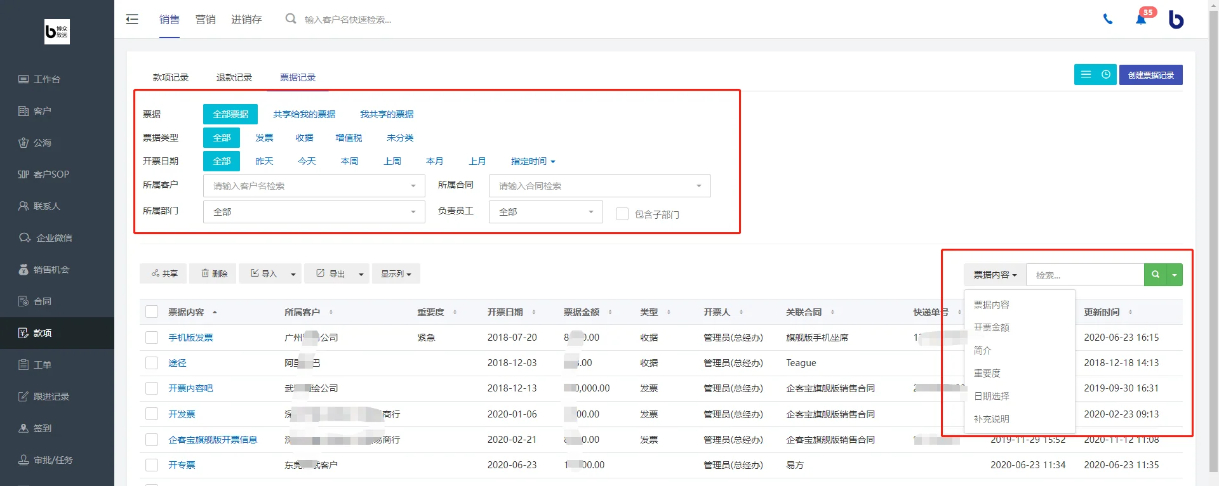Image resolution: width=1219 pixels, height=486 pixels.
Task: Select 日期选择 in dropdown menu
Action: [1020, 396]
